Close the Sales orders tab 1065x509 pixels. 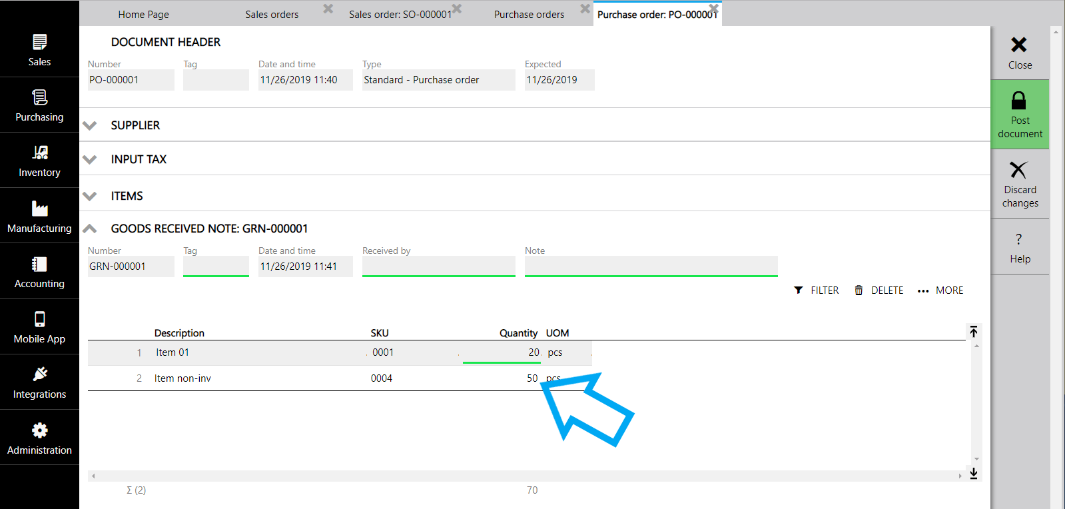328,9
